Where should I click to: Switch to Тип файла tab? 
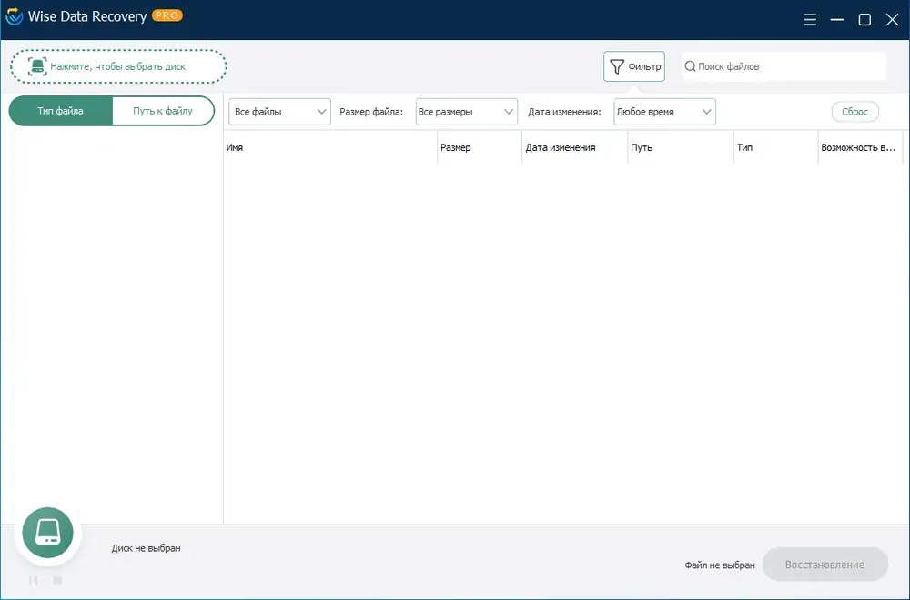pyautogui.click(x=60, y=111)
